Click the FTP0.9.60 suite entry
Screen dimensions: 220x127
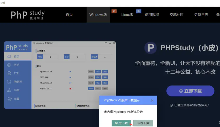pyautogui.click(x=44, y=77)
